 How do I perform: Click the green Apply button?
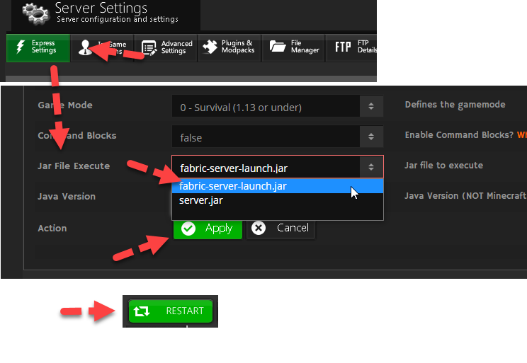[x=208, y=229]
